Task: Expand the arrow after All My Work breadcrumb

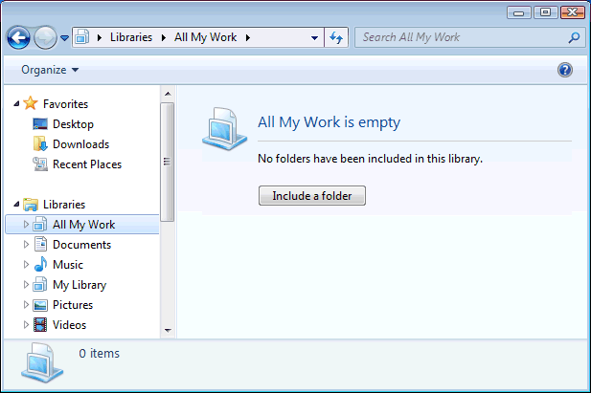Action: [x=248, y=37]
